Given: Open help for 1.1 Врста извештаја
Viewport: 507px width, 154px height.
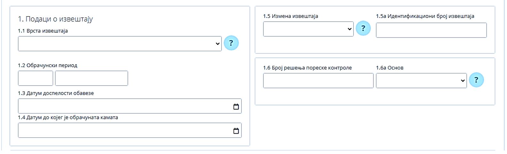Looking at the screenshot, I should point(231,43).
